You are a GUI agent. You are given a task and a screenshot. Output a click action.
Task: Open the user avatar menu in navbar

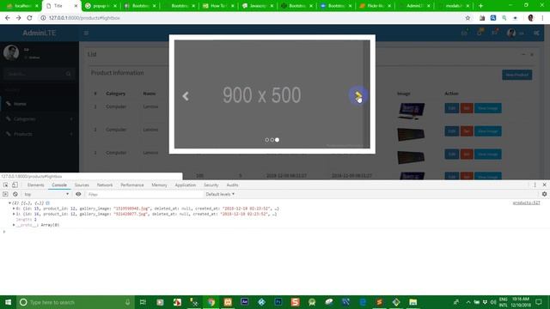(516, 33)
